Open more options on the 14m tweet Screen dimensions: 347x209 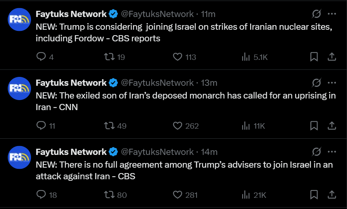[x=332, y=152]
